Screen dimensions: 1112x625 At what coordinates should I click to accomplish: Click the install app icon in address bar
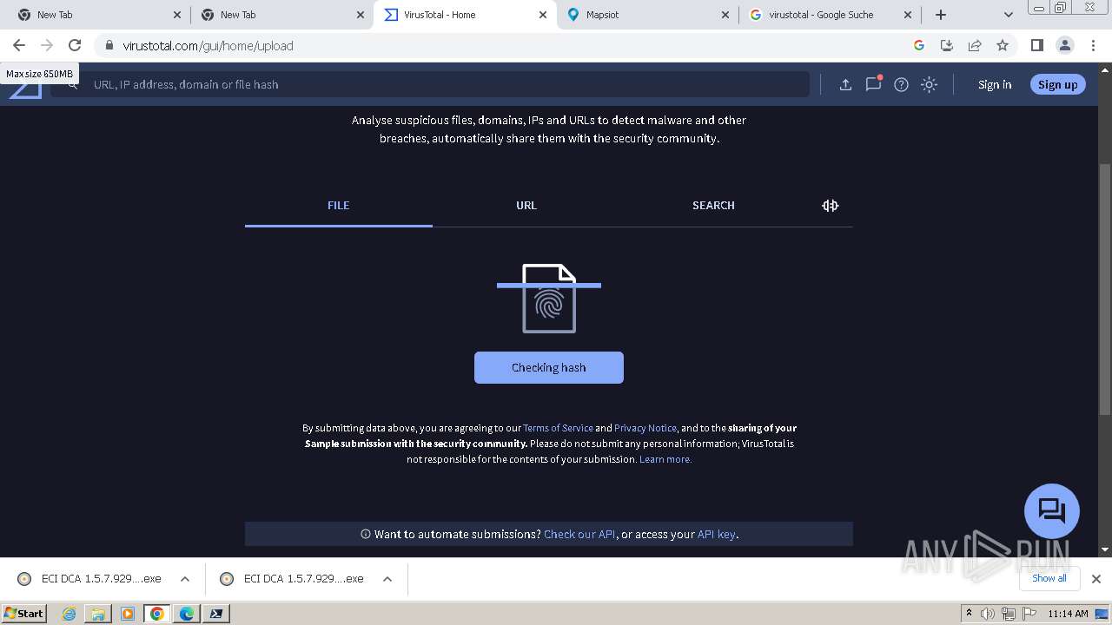coord(947,45)
